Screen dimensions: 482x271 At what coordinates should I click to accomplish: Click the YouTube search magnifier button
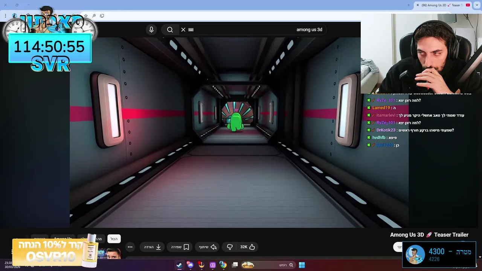click(170, 30)
